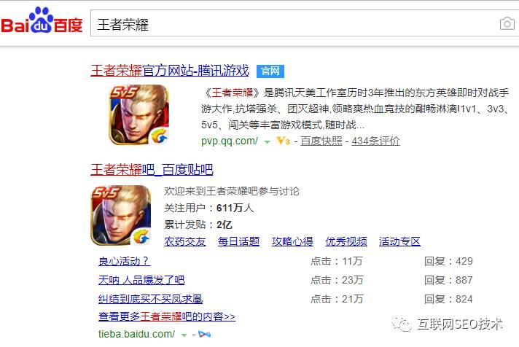519x347 pixels.
Task: Click the WeChat watermark icon
Action: (x=401, y=323)
